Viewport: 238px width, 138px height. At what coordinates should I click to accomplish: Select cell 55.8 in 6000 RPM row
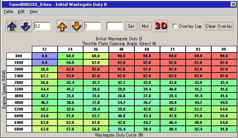(224, 116)
